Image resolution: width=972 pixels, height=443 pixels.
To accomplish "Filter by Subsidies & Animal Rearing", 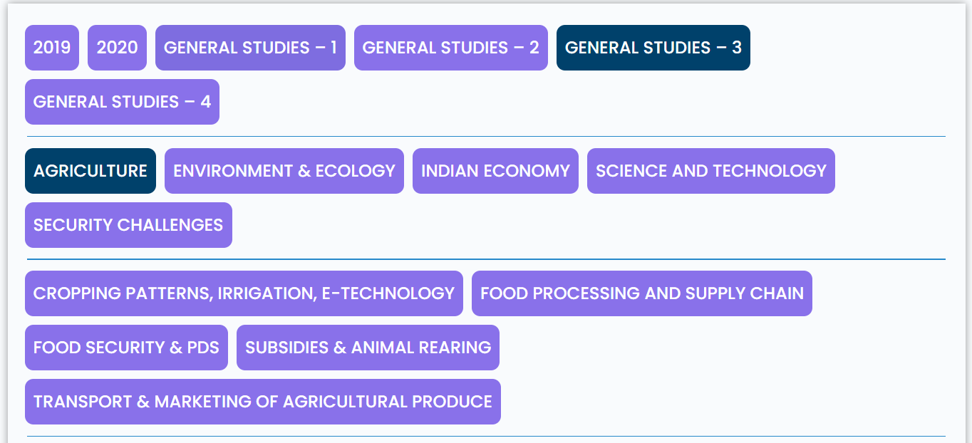I will tap(368, 348).
